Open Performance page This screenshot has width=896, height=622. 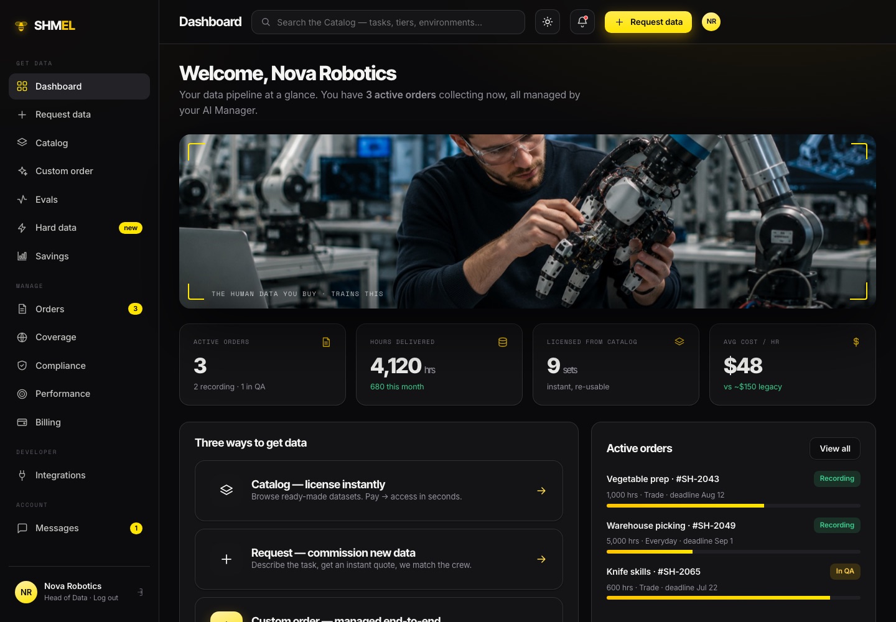(x=79, y=394)
